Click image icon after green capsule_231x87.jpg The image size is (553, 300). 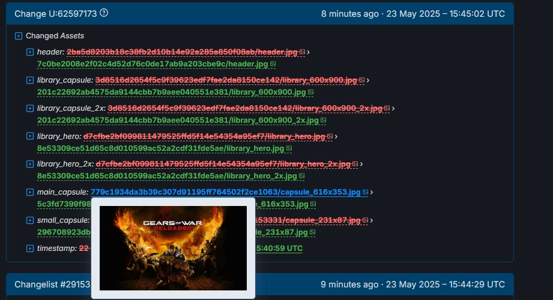point(312,232)
